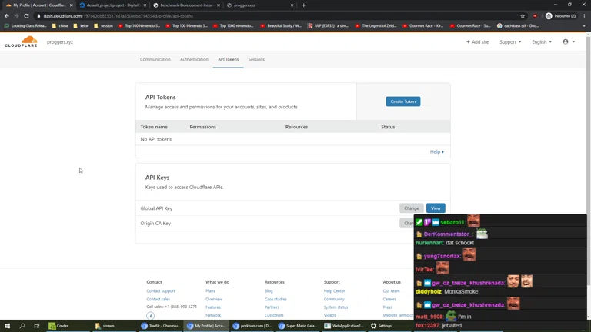Click the Cloudflare logo
The height and width of the screenshot is (332, 591).
(x=21, y=41)
